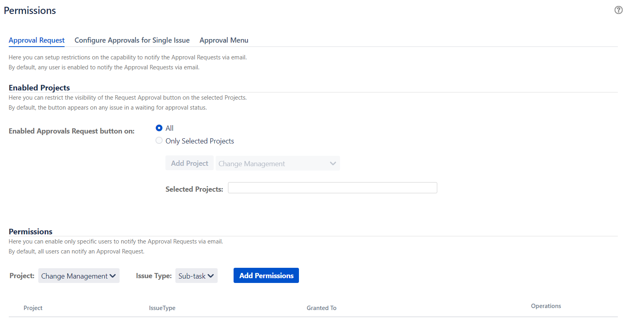Choose the Only Selected Projects option
This screenshot has height=322, width=627.
tap(159, 141)
